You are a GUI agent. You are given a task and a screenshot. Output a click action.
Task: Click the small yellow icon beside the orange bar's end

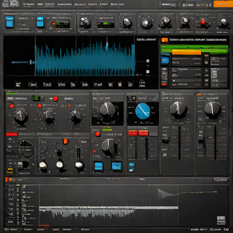[x=206, y=56]
